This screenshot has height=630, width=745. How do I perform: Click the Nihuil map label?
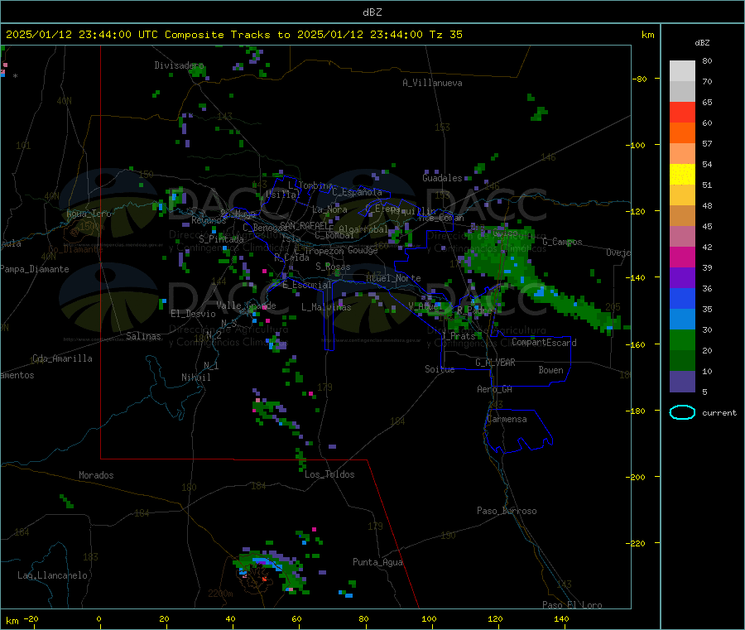[195, 378]
